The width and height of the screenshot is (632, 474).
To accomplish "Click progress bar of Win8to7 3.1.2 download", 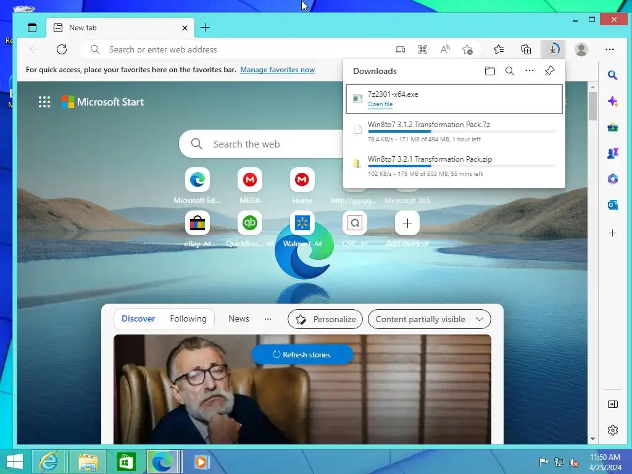I will 462,131.
